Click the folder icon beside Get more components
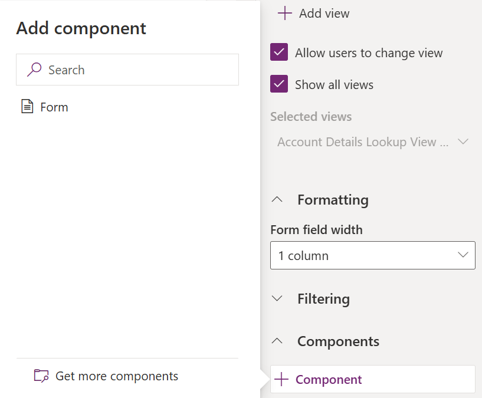The image size is (482, 398). 41,376
